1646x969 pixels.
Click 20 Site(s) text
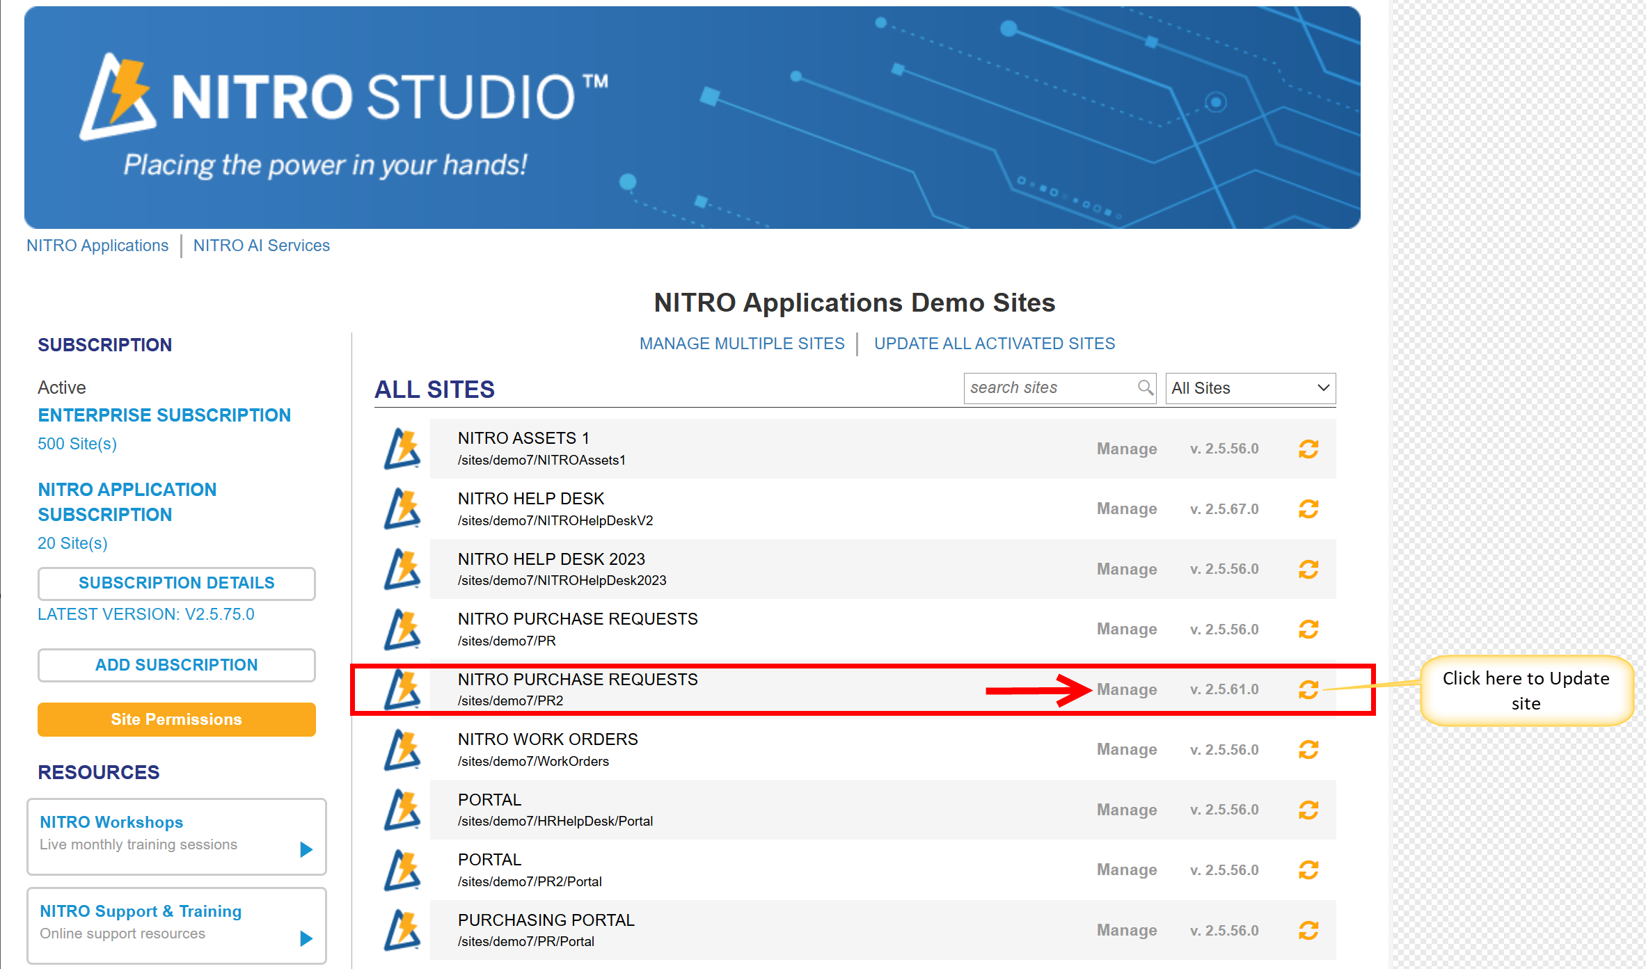tap(72, 543)
